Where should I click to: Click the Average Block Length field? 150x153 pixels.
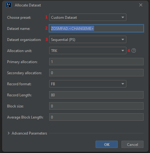[96, 117]
